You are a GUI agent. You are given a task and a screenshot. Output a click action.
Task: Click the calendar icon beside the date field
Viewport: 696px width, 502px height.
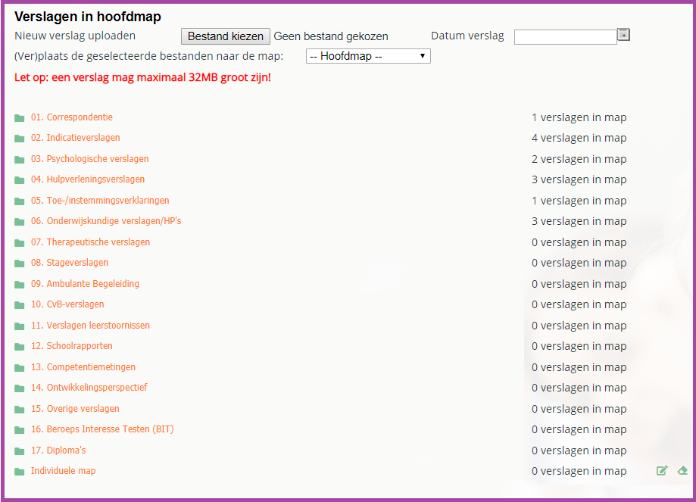tap(623, 34)
